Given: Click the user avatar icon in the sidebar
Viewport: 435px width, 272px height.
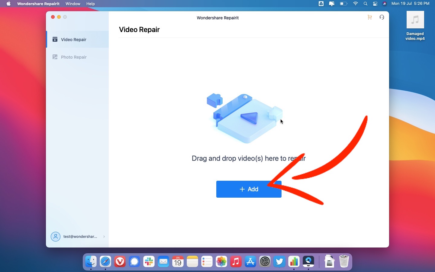Looking at the screenshot, I should (x=56, y=237).
